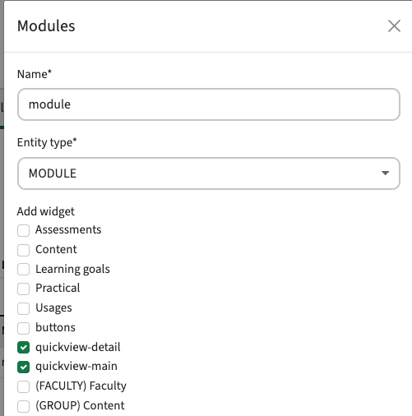Open the Entity type dropdown showing MODULE

[x=209, y=173]
